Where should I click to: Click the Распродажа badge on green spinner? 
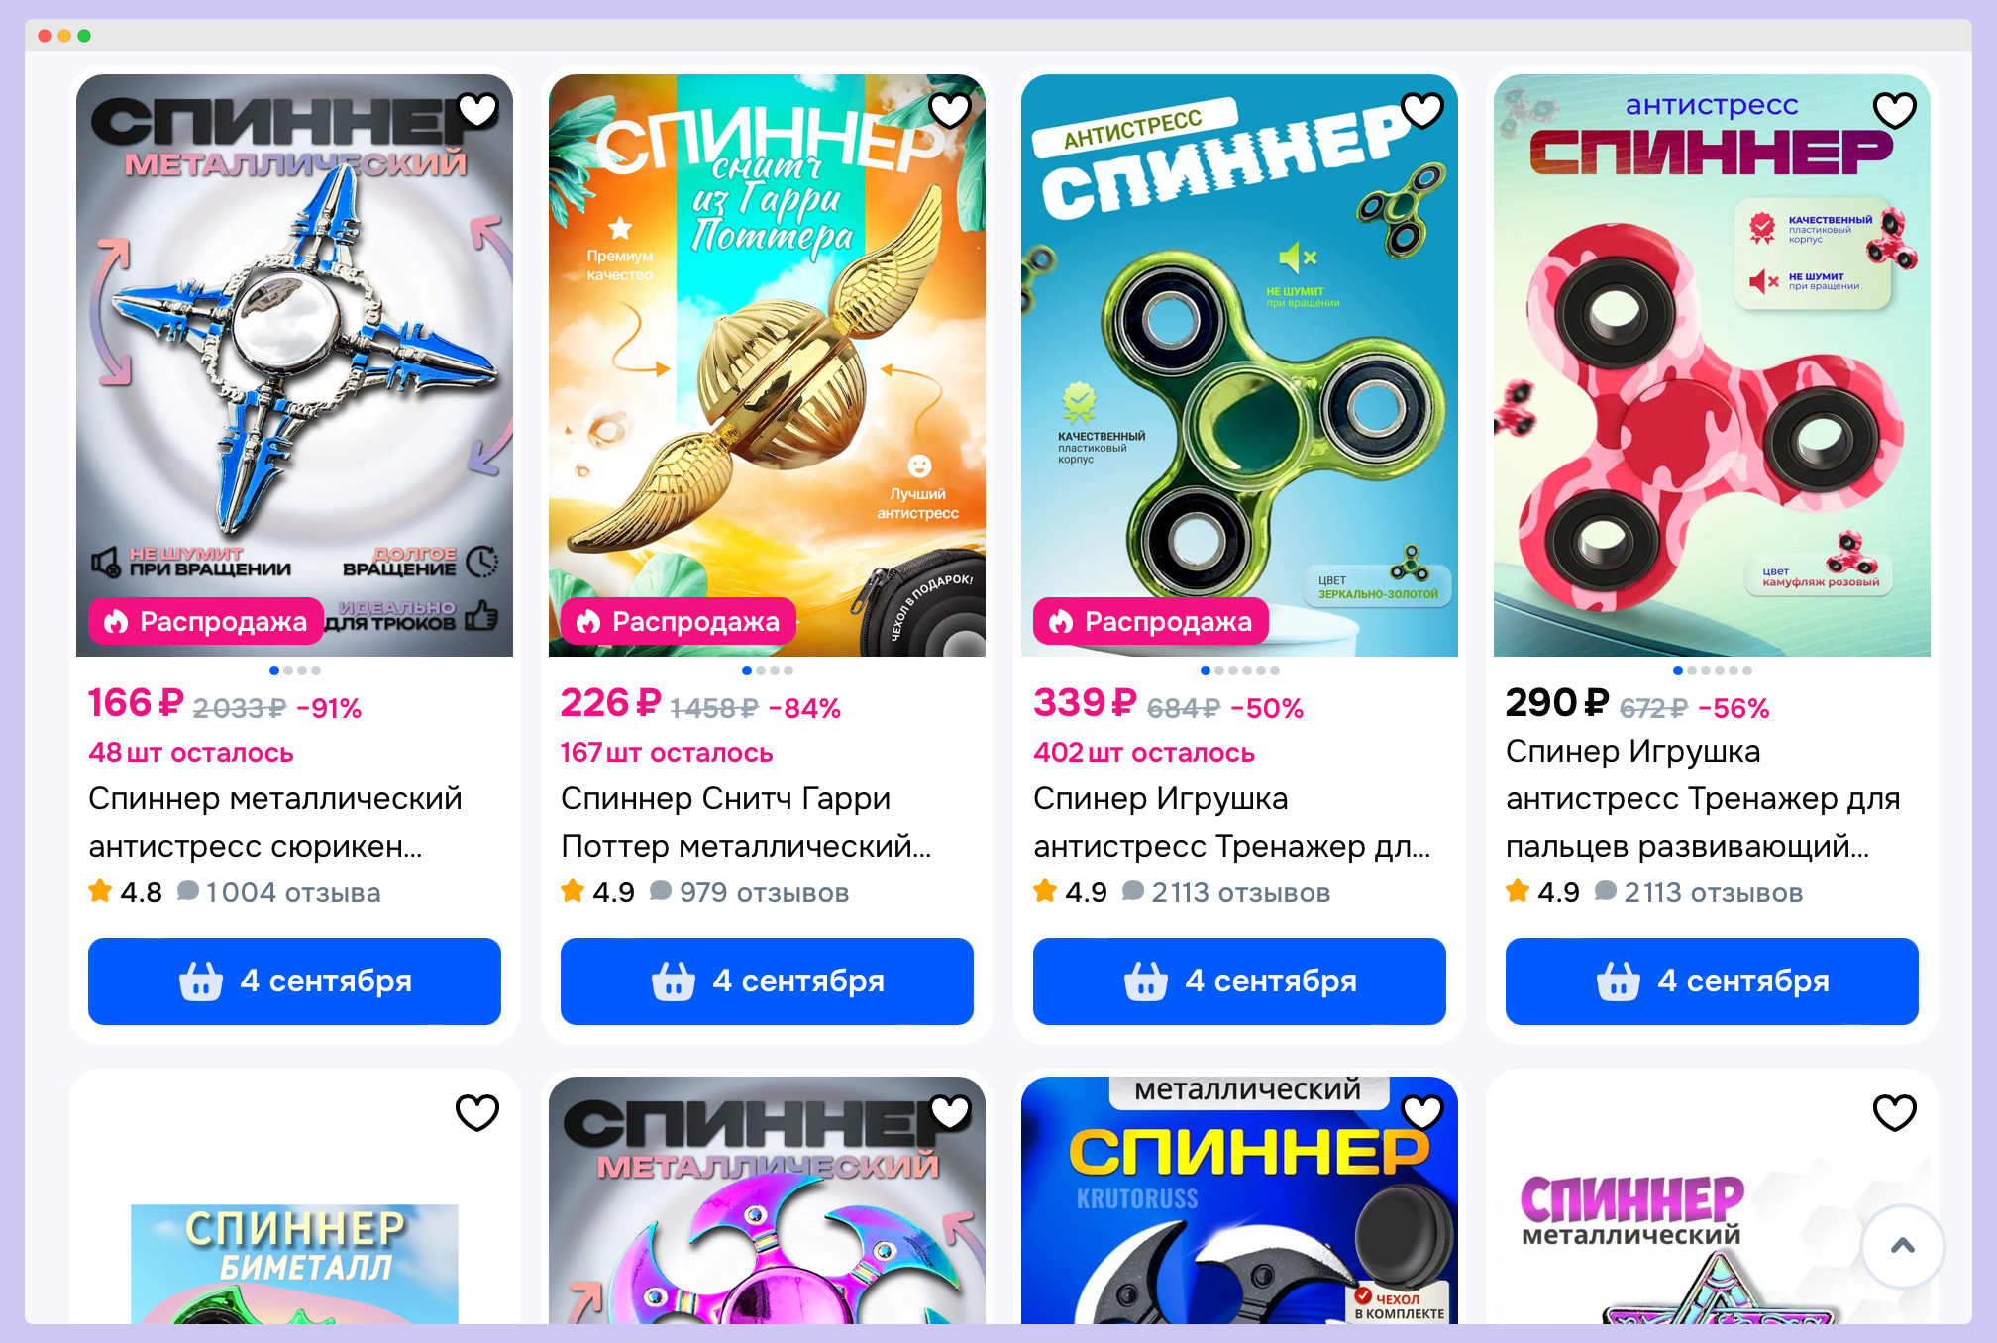pyautogui.click(x=1151, y=621)
